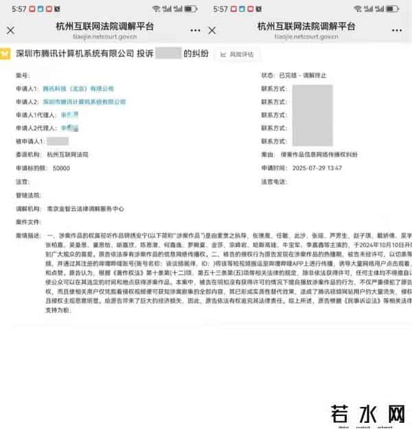Image resolution: width=412 pixels, height=429 pixels.
Task: Close the left 杭州互联网法院调解平台 page
Action: [x=11, y=30]
